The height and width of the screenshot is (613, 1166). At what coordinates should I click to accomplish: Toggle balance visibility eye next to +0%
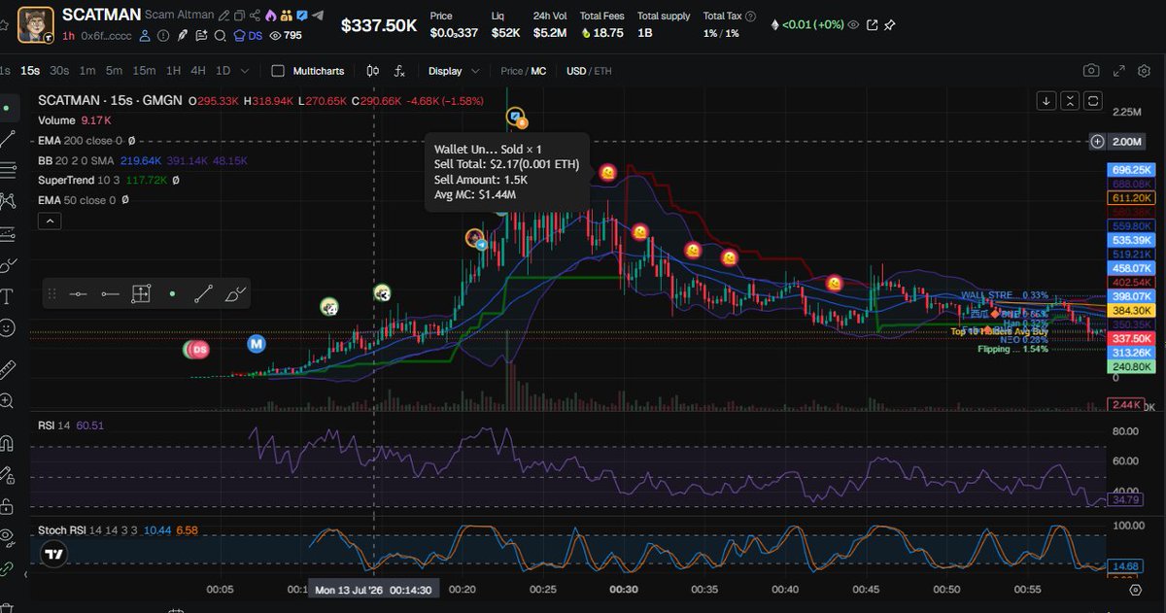(853, 24)
